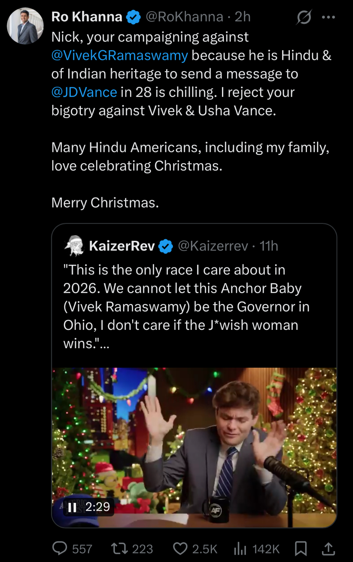
Task: Open the three-dot more options menu
Action: point(328,17)
